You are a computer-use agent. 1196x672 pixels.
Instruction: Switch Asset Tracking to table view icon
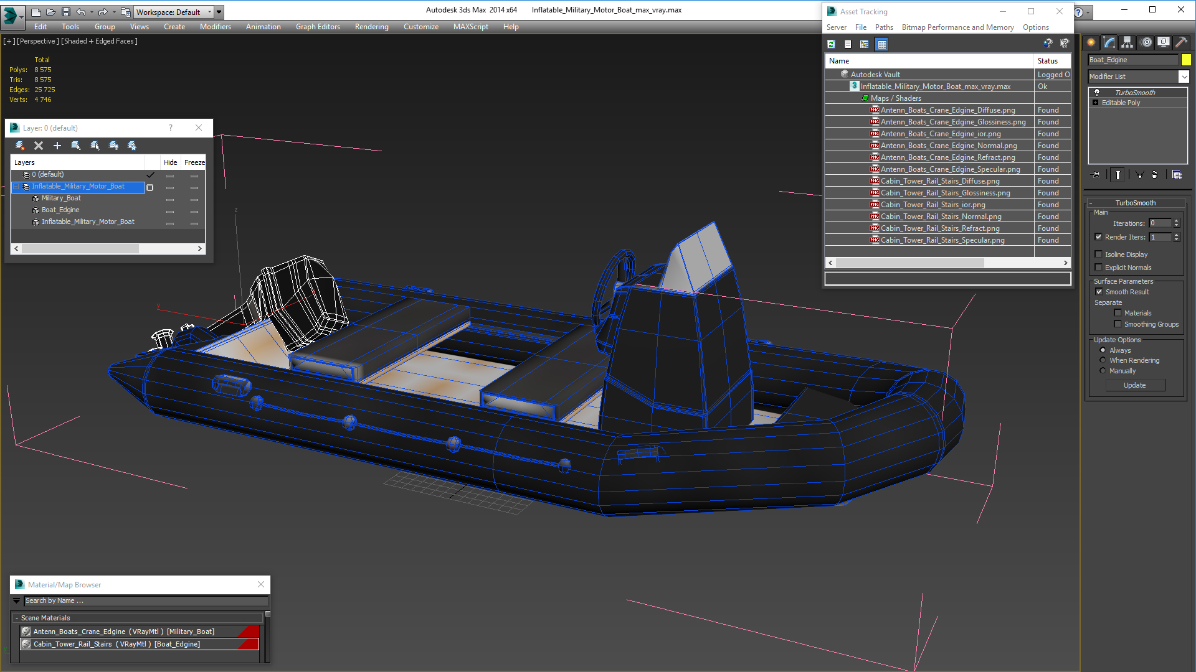coord(881,44)
